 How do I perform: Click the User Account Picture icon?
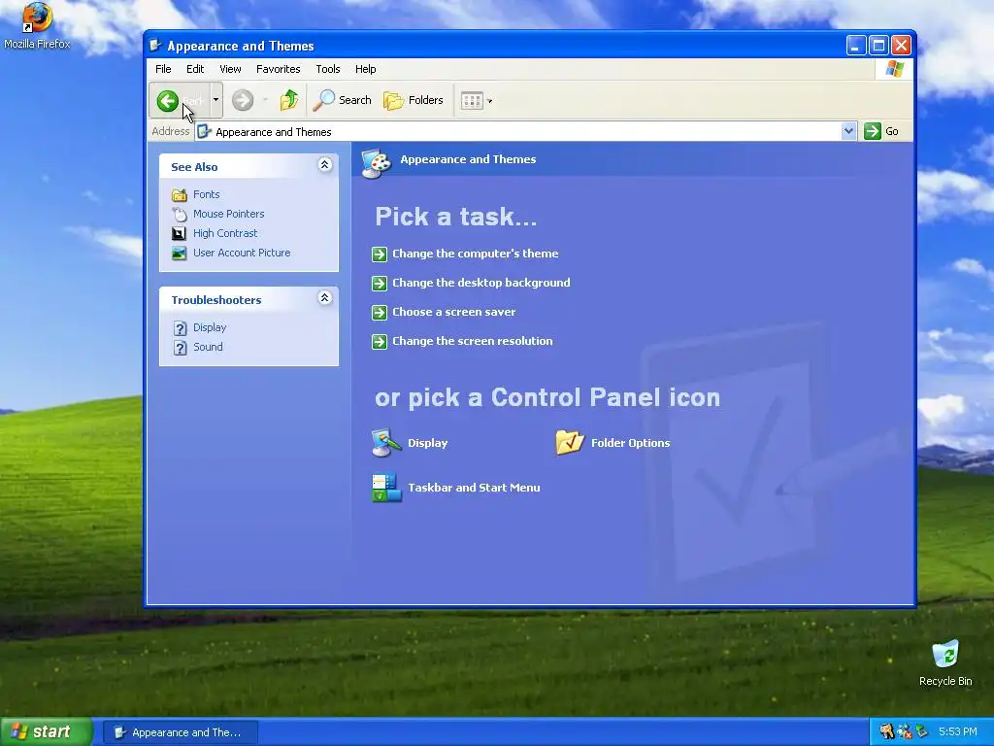pyautogui.click(x=180, y=254)
